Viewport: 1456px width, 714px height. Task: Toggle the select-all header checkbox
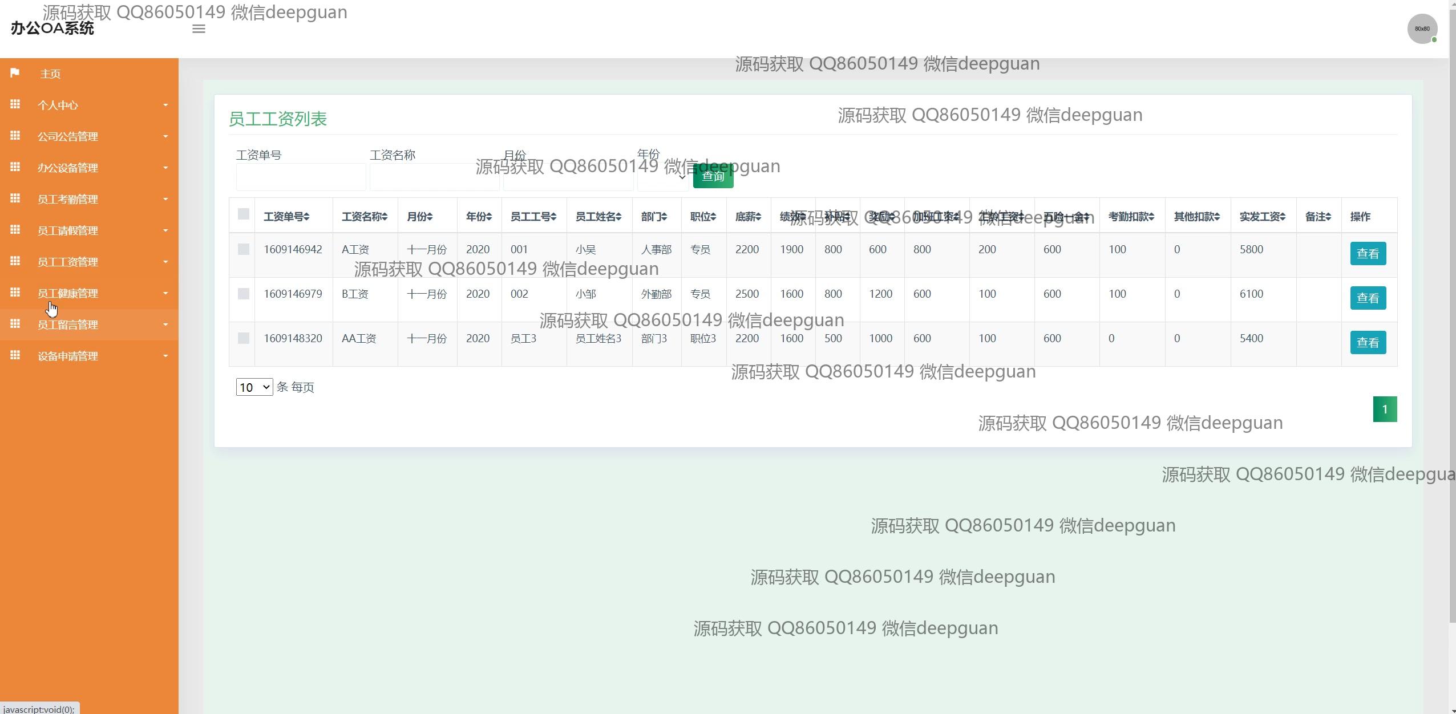pyautogui.click(x=244, y=214)
